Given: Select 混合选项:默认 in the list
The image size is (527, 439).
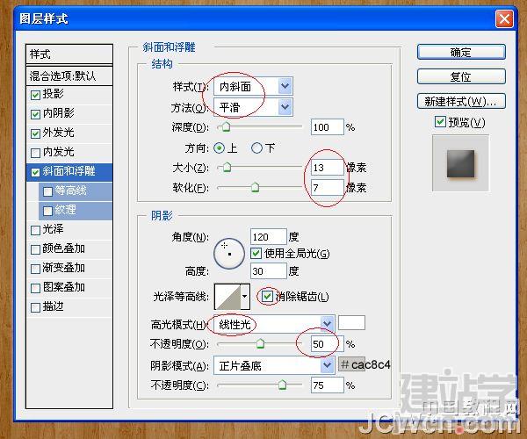Looking at the screenshot, I should pyautogui.click(x=69, y=76).
